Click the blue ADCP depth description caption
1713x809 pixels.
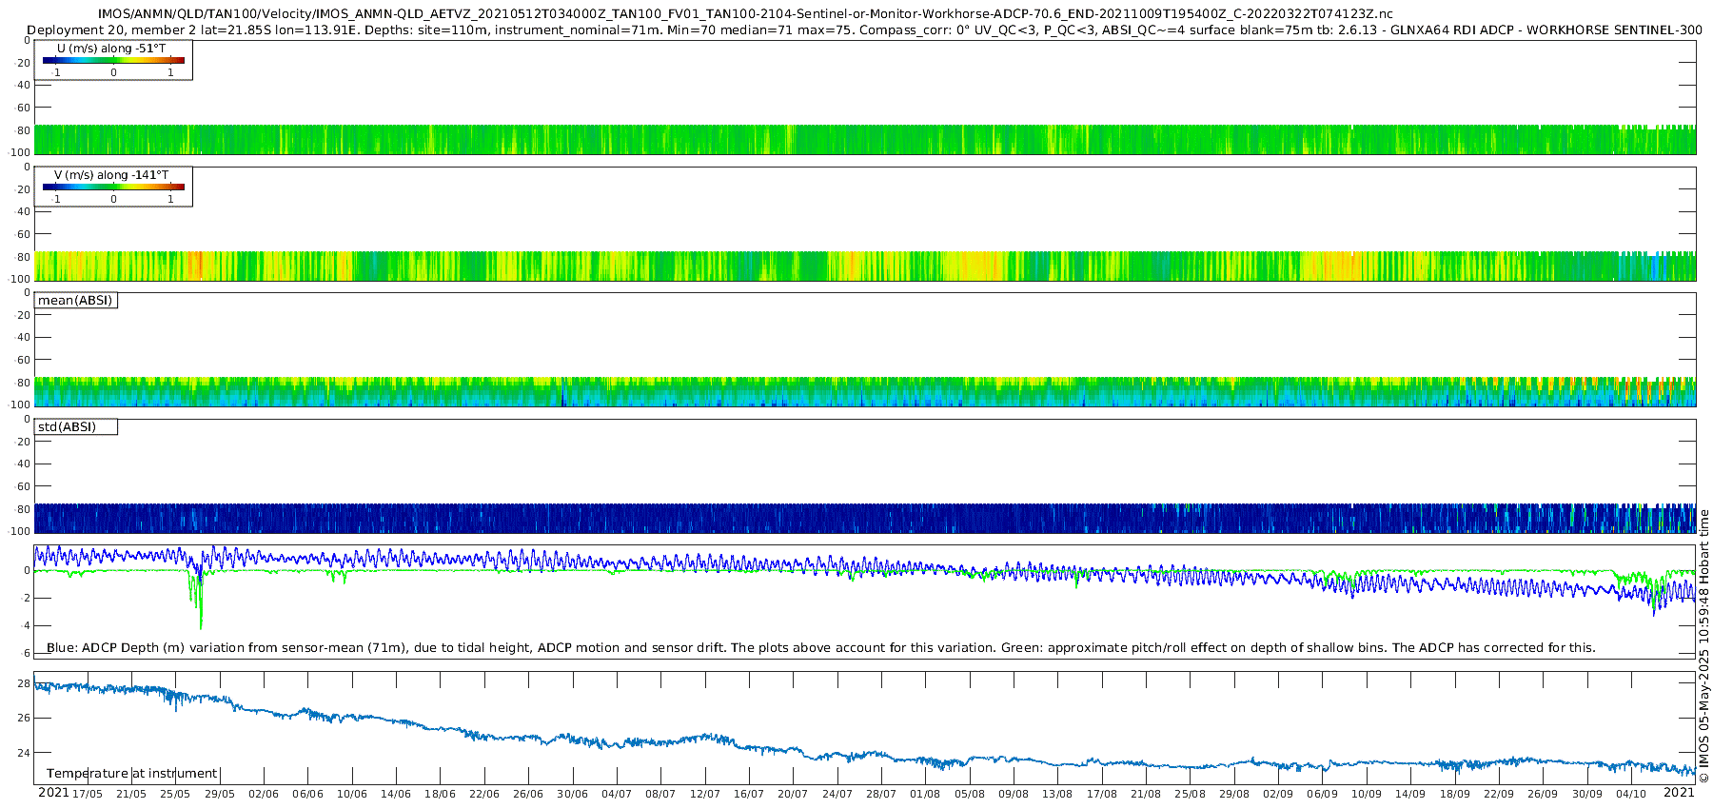click(x=820, y=647)
